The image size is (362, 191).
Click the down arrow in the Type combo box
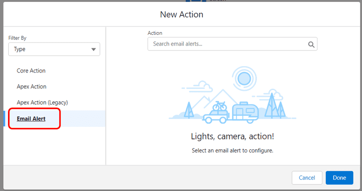point(93,49)
